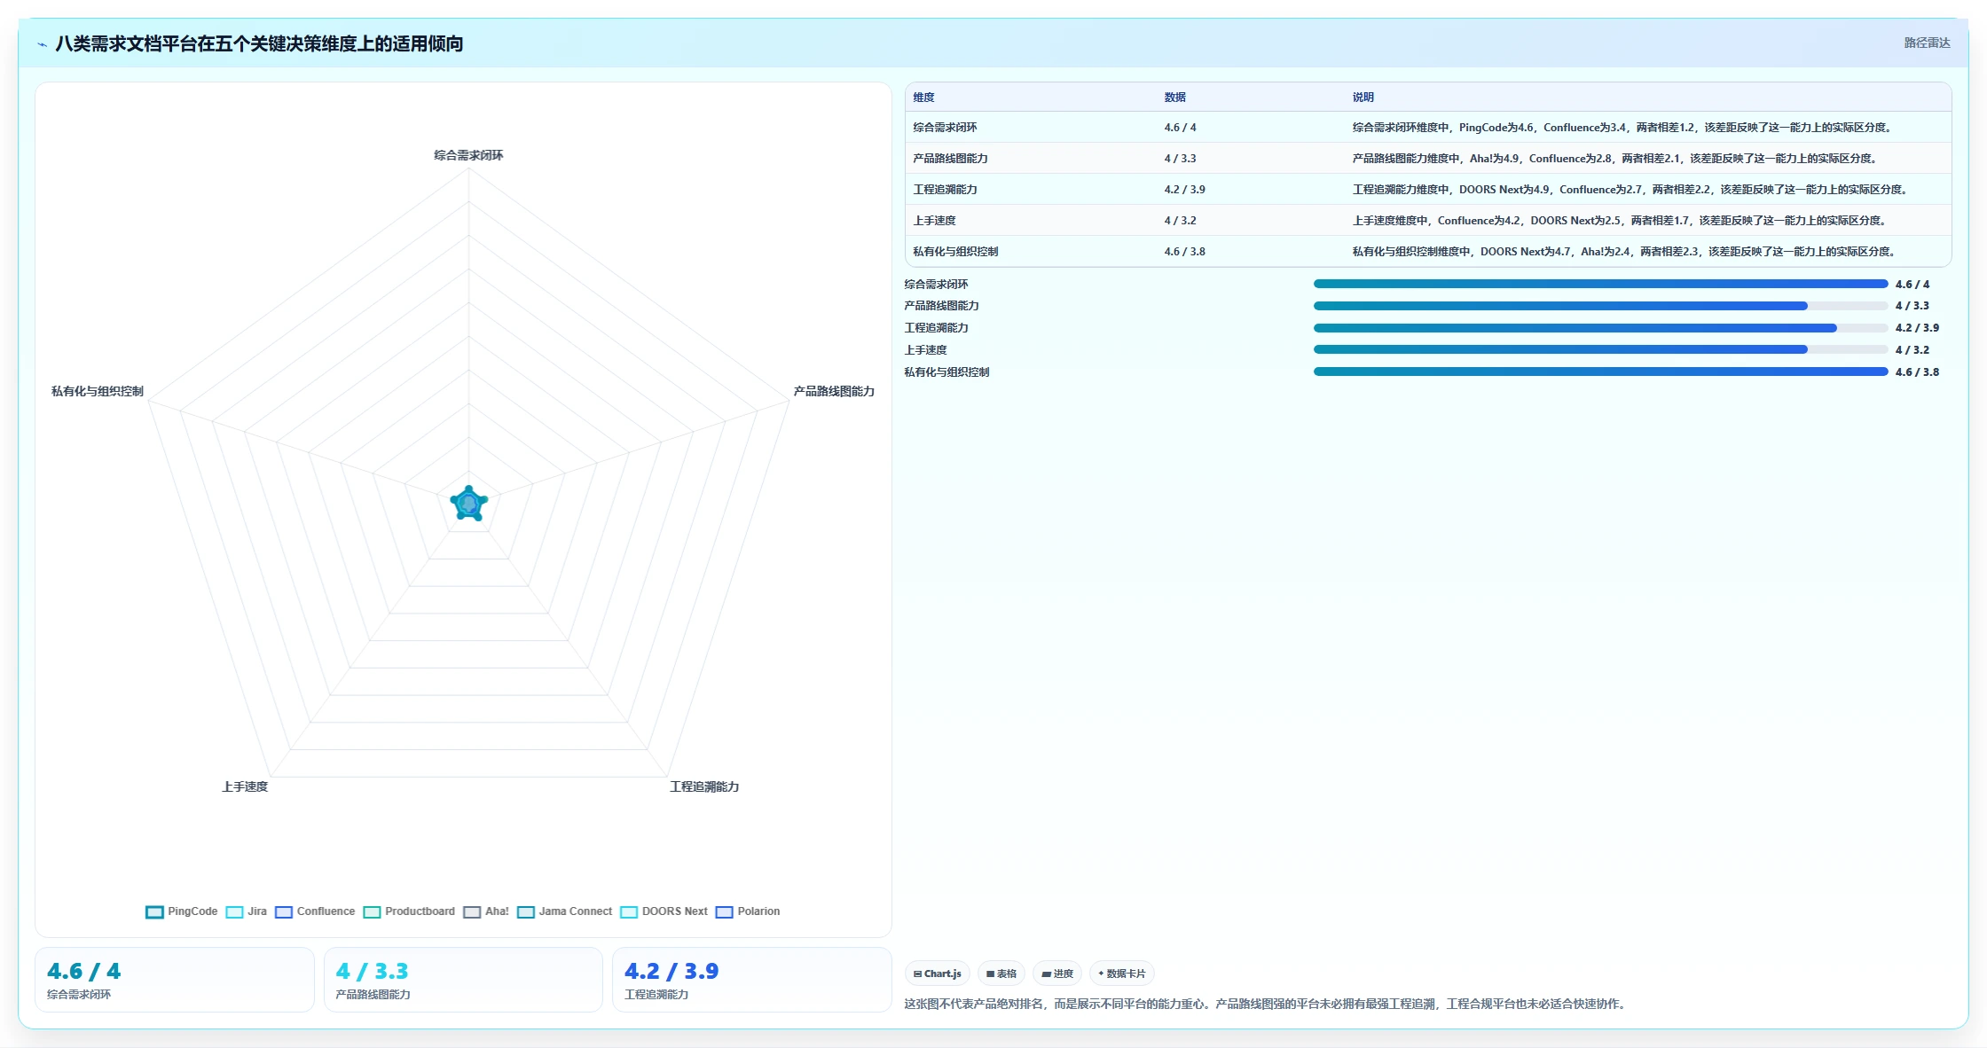Click the 产品路线图能力 progress bar
1987x1048 pixels.
[x=1600, y=306]
